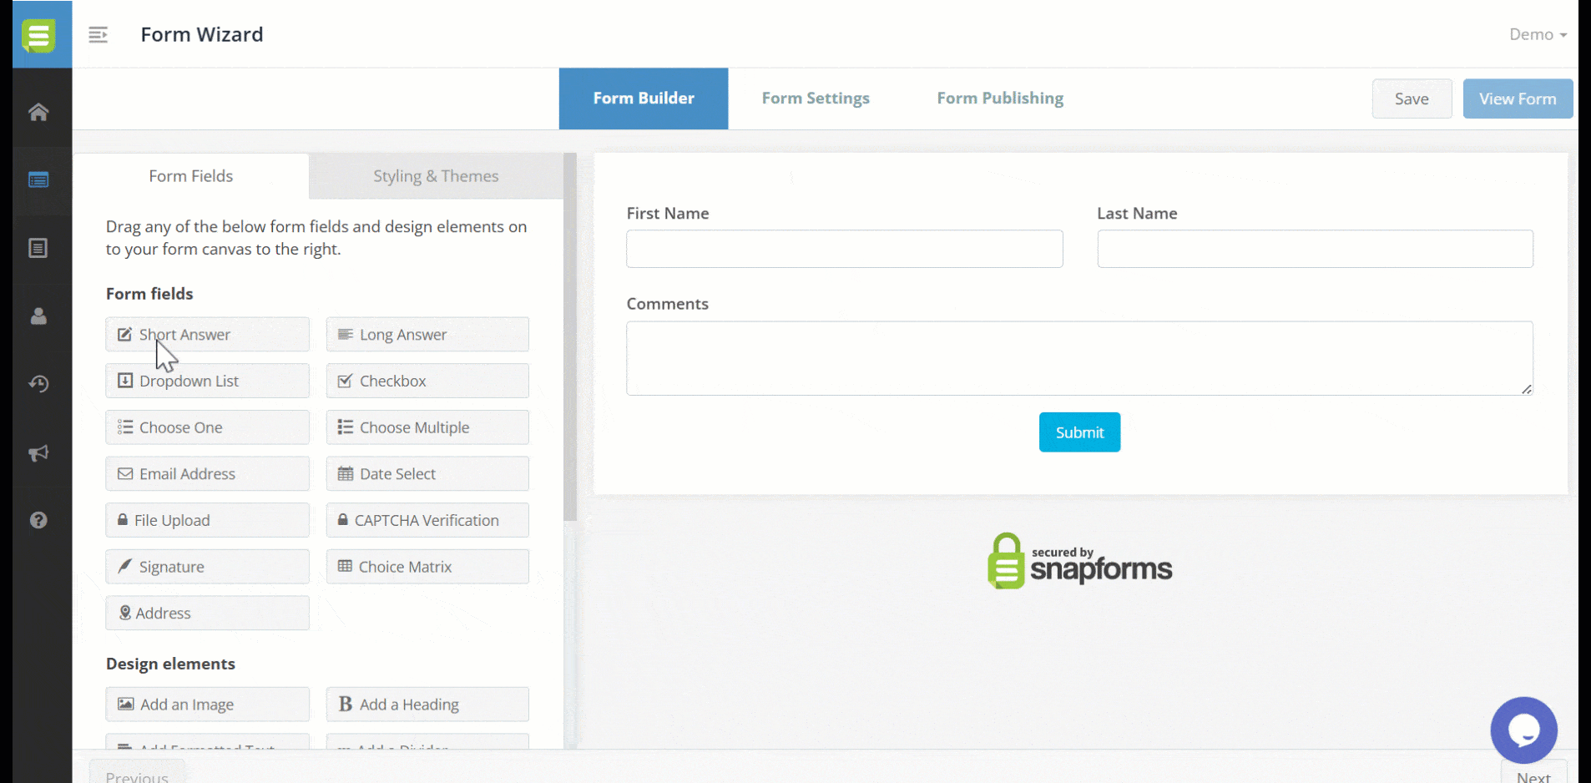Select the Choose One field option
This screenshot has width=1591, height=783.
[x=206, y=427]
